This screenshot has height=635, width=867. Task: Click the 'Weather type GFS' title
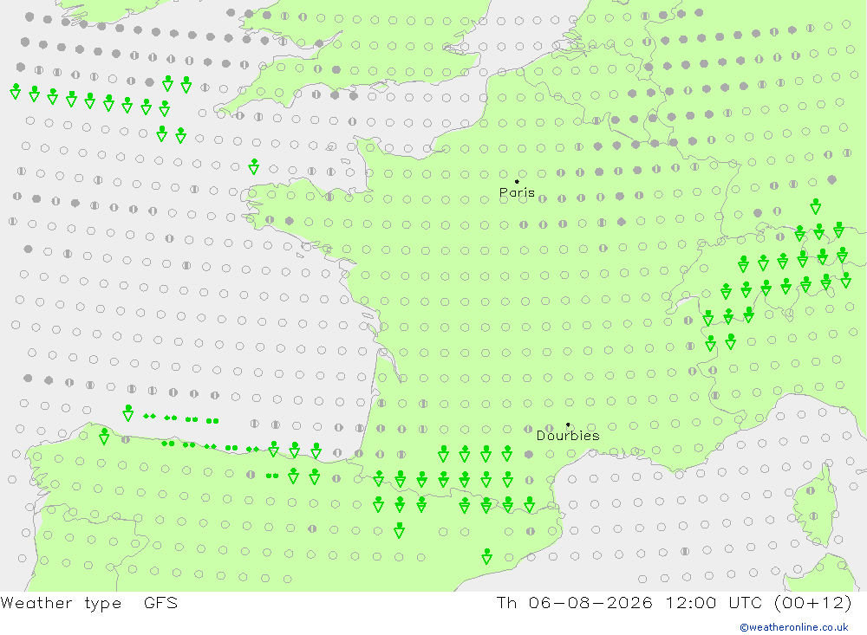tap(89, 603)
